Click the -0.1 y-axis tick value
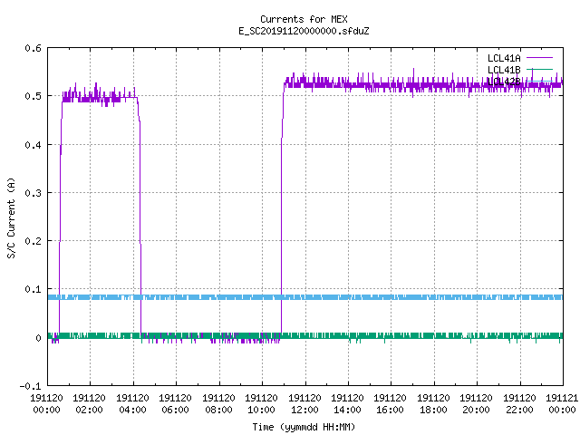Screen dimensions: 580x435 [x=30, y=386]
